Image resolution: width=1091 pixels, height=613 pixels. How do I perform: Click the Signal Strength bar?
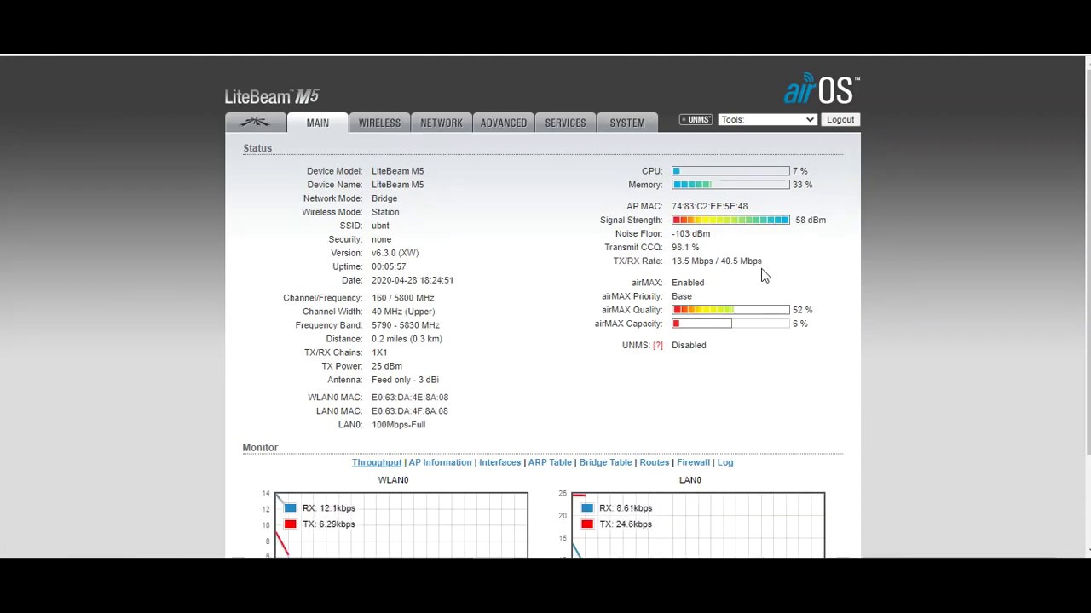pyautogui.click(x=730, y=221)
